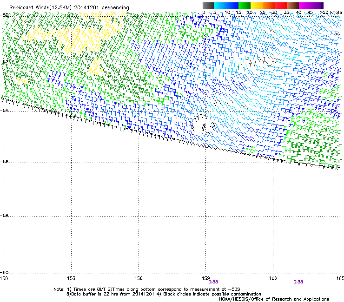Click the note line '3)Data buffer is 22 hrs'
This screenshot has width=344, height=302.
164,294
